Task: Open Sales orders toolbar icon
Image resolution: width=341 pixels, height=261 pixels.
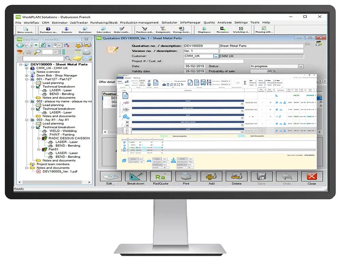Action: [x=104, y=30]
